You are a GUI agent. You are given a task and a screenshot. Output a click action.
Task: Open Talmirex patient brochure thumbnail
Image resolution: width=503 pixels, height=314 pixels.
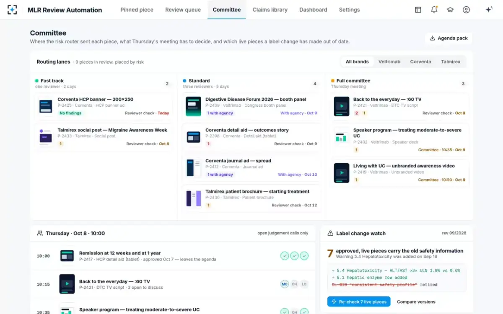[194, 198]
